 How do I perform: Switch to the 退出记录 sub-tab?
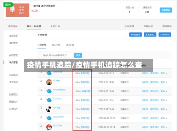pyautogui.click(x=70, y=45)
